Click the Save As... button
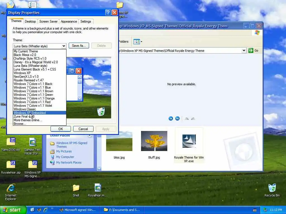Screen dimensions: 286x214 tap(79, 46)
